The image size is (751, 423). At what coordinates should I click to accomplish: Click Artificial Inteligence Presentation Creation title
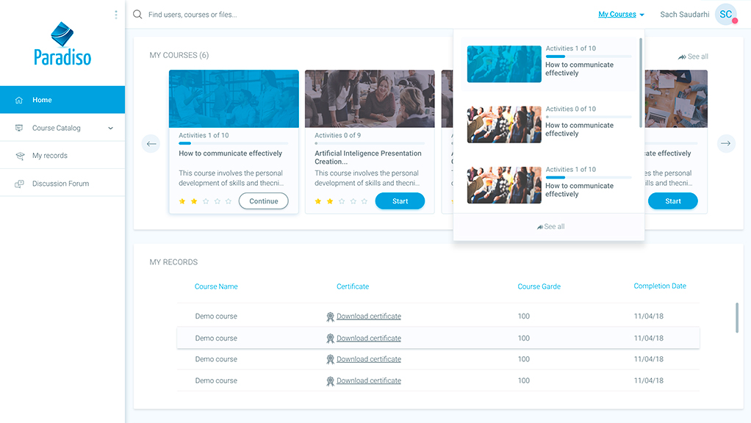pos(368,157)
